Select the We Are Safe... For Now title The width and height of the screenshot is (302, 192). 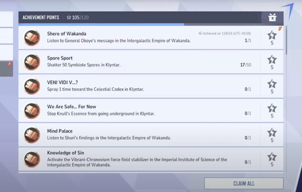72,107
